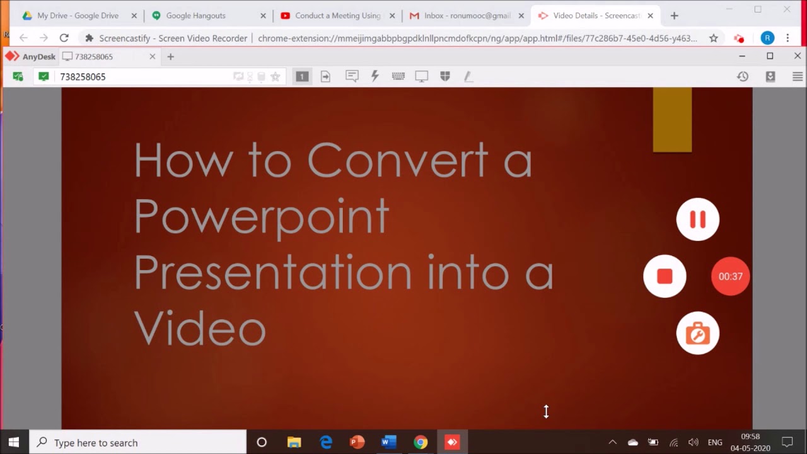Screen dimensions: 807x454
Task: Reload the page in Chrome
Action: [64, 38]
